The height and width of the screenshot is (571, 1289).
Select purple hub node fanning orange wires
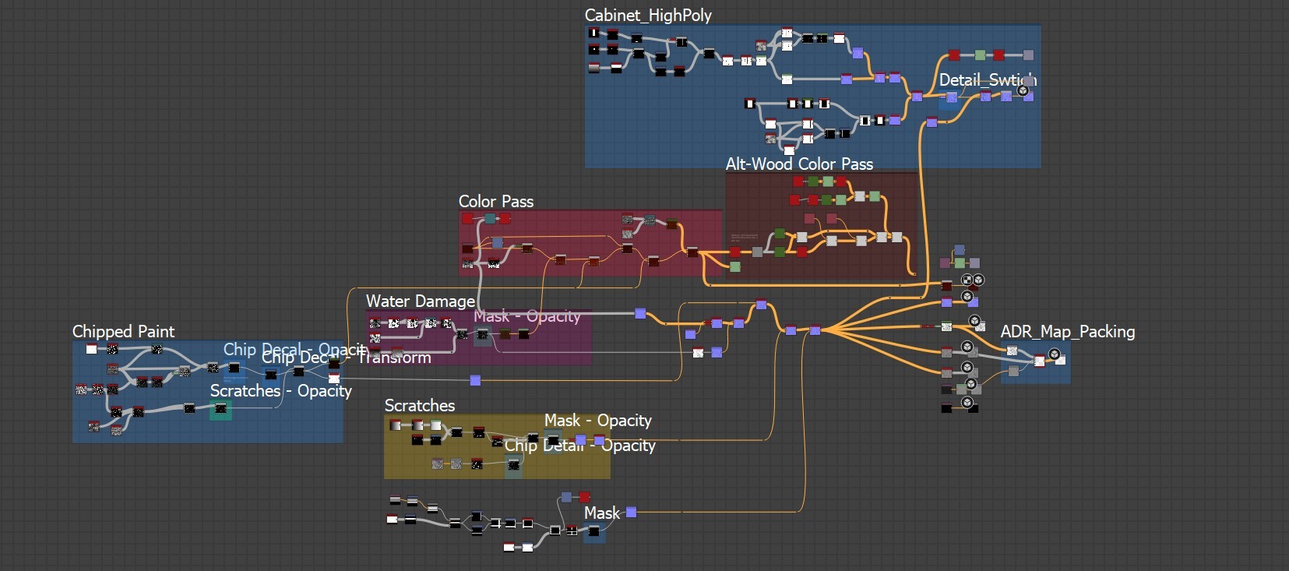[x=815, y=330]
